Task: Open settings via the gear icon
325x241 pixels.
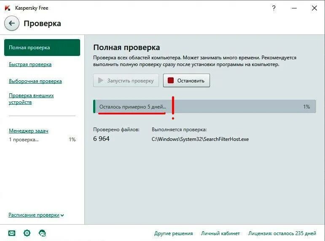Action: tap(27, 233)
